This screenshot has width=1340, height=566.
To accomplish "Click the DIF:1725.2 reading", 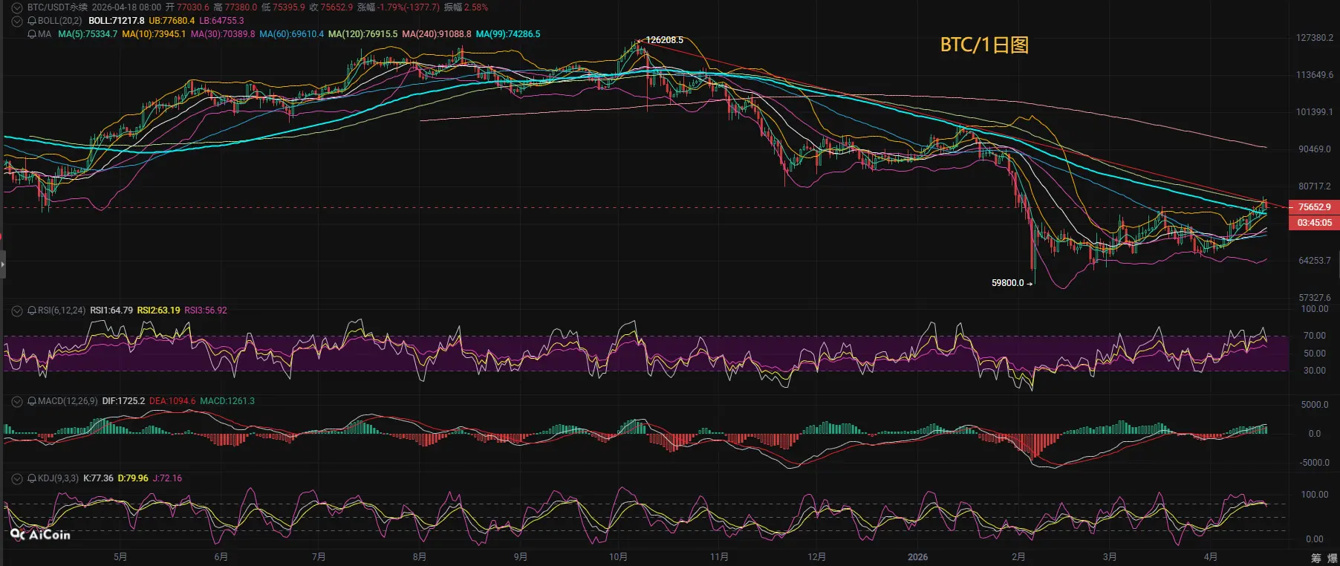I will (x=123, y=401).
